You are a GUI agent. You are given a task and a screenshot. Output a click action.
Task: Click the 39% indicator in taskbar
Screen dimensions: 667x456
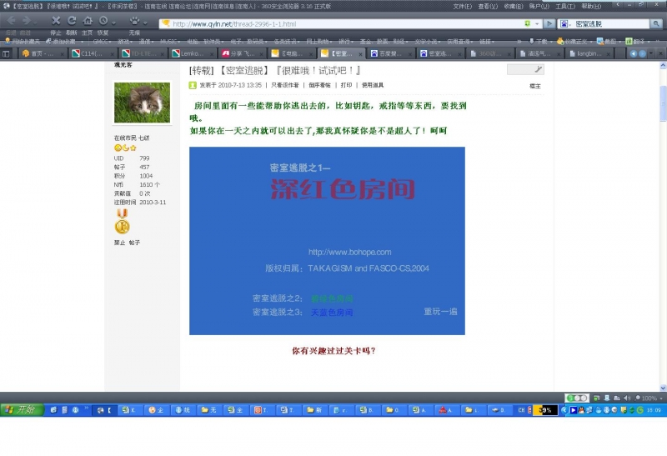(545, 410)
